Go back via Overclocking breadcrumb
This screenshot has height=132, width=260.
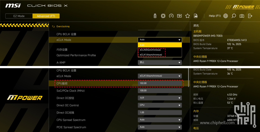pyautogui.click(x=63, y=27)
